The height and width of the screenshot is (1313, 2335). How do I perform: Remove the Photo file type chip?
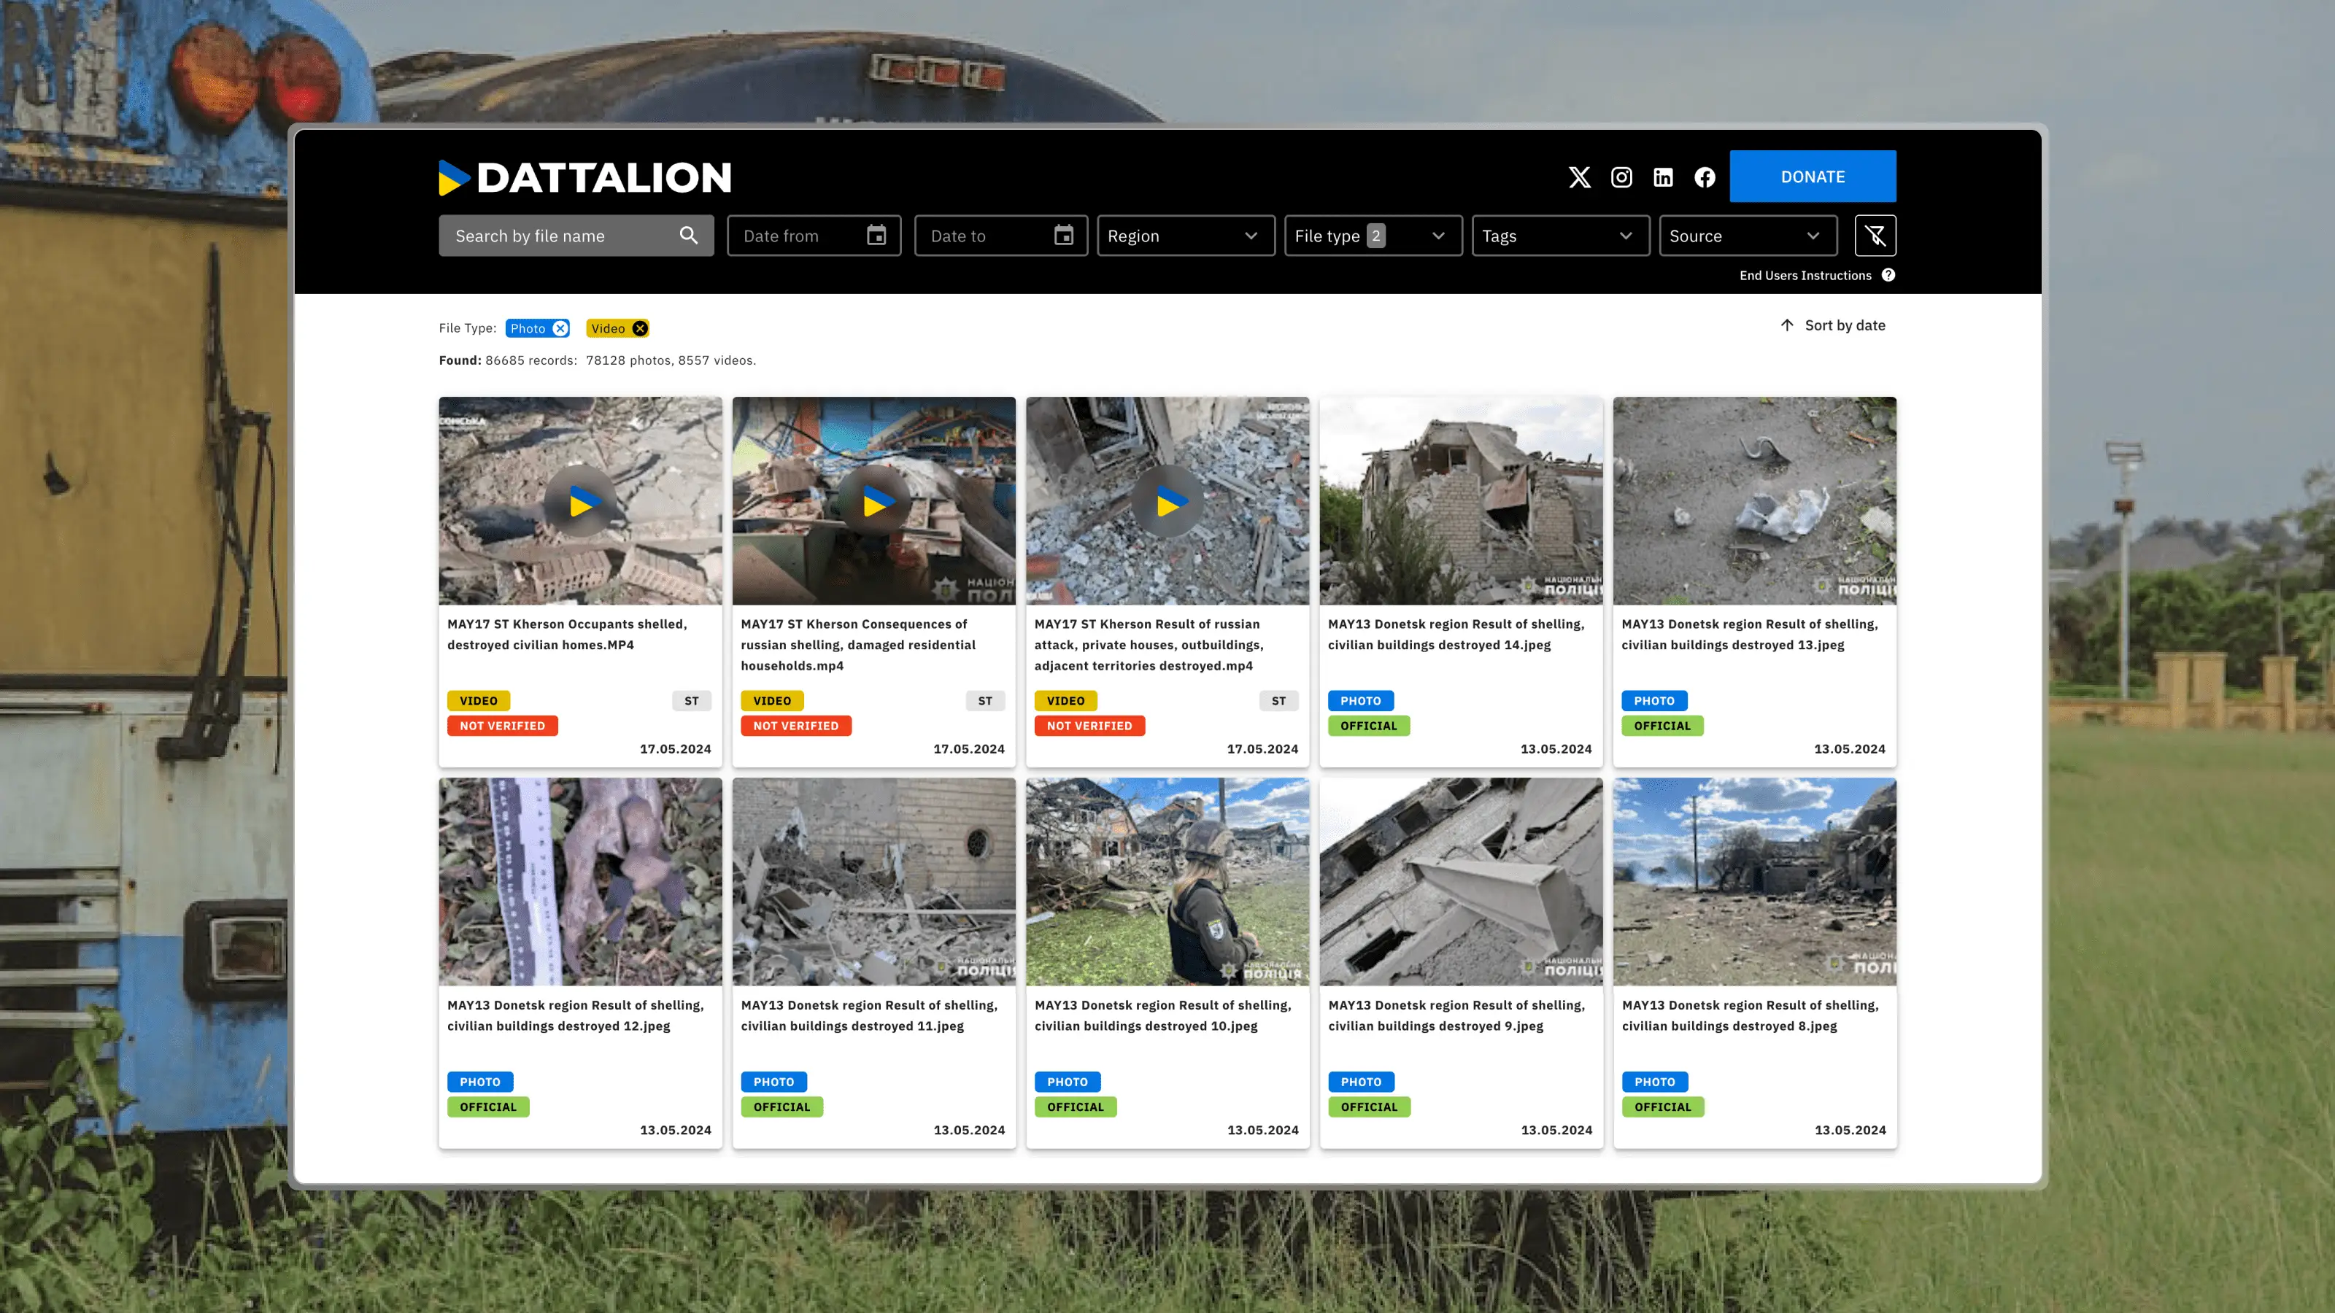click(x=560, y=328)
